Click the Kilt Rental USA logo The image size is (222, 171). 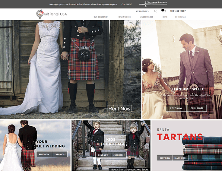[52, 14]
